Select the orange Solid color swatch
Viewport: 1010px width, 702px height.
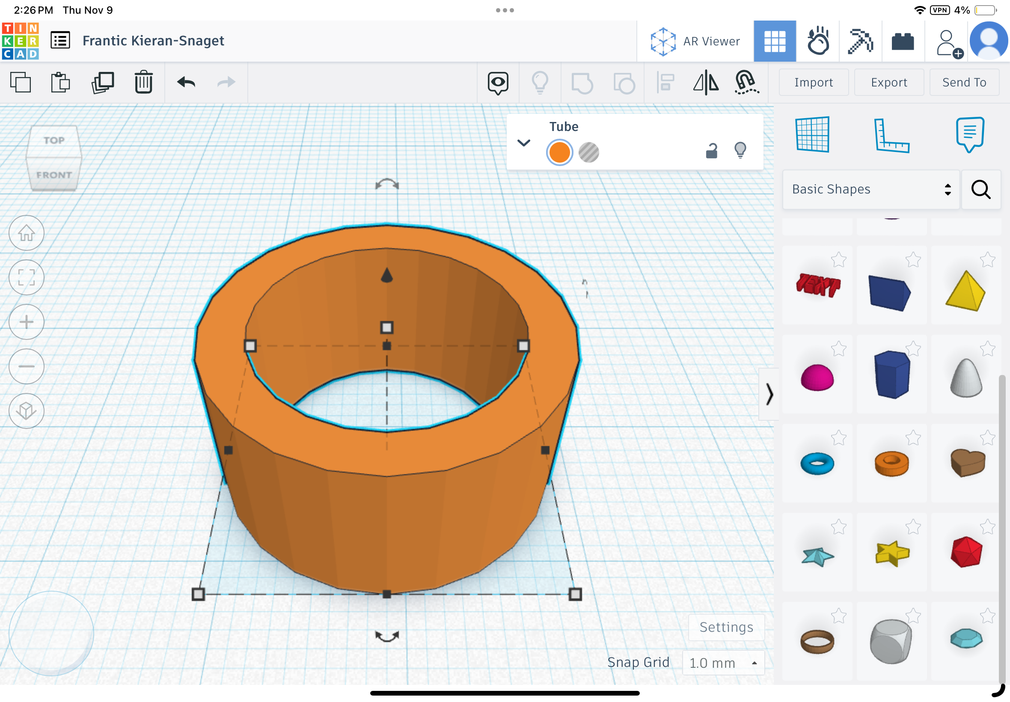(x=559, y=153)
